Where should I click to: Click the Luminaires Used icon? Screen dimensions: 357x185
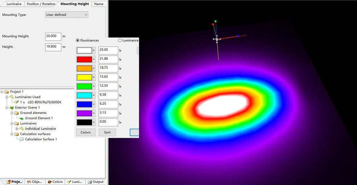coord(11,97)
